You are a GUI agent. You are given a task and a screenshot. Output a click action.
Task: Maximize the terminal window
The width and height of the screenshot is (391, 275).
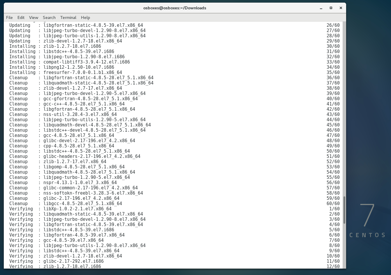pos(331,8)
